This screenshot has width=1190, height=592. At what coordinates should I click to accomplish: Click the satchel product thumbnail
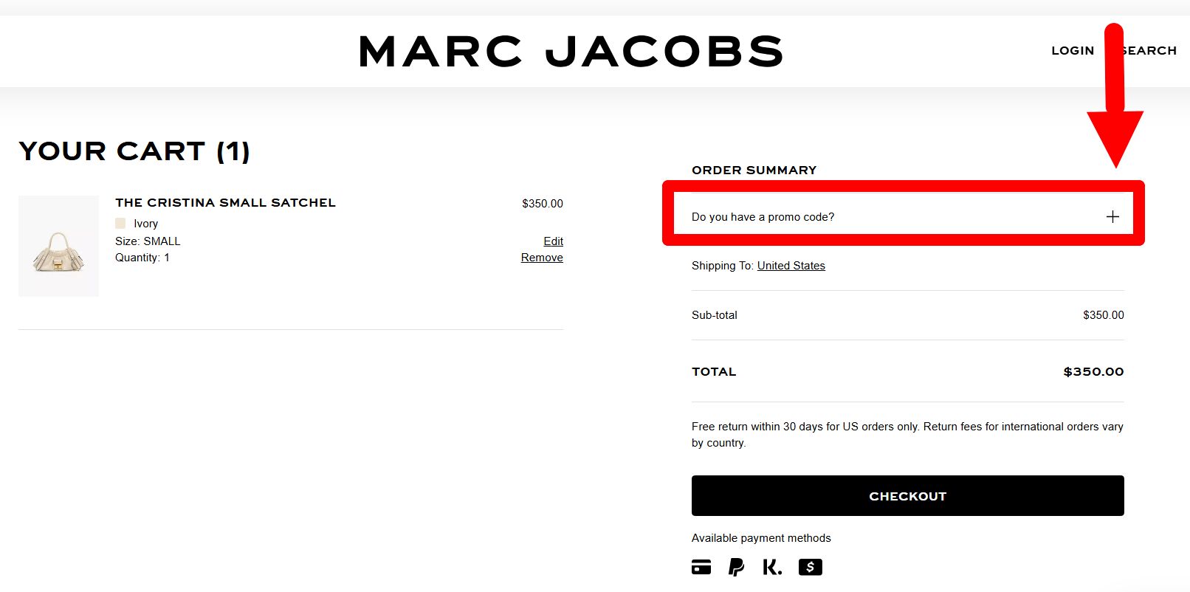coord(58,246)
